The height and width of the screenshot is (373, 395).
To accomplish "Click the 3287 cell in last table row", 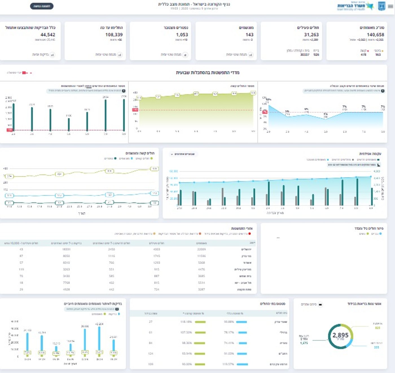I will pos(201,289).
